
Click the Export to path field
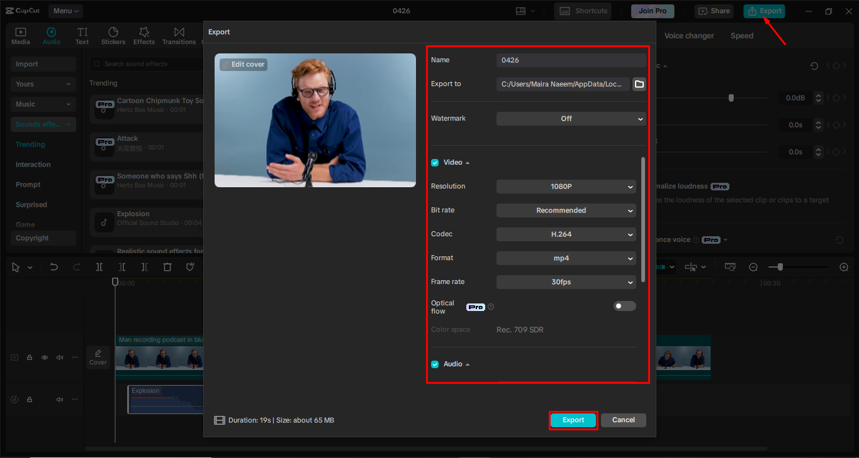click(x=563, y=84)
